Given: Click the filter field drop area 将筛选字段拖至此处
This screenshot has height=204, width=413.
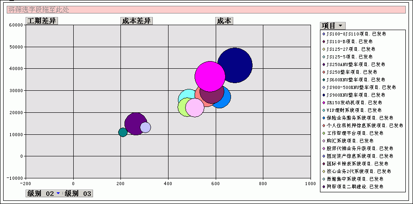Looking at the screenshot, I should (x=206, y=10).
